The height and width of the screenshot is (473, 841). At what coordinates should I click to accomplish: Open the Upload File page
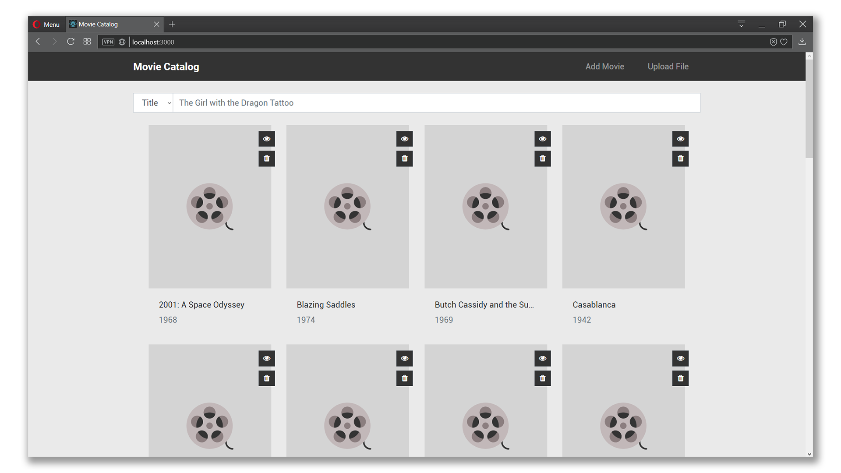[668, 67]
